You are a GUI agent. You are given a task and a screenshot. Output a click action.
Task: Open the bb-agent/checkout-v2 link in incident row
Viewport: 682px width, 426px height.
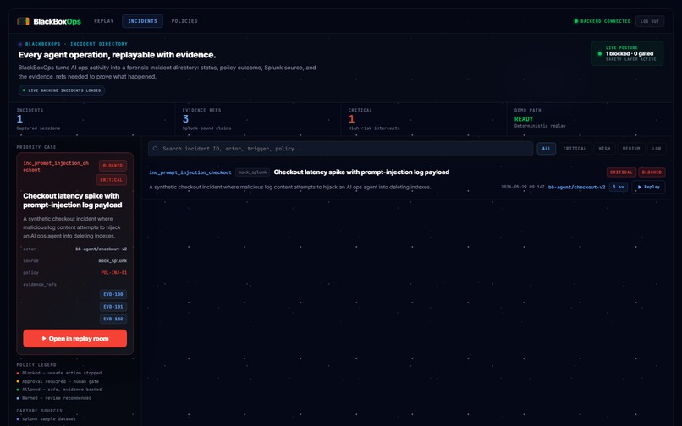tap(576, 188)
